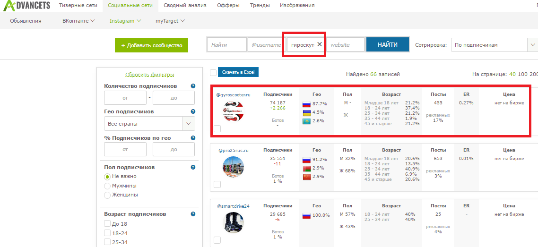Open the AdvanceTS logo home link

coord(27,6)
